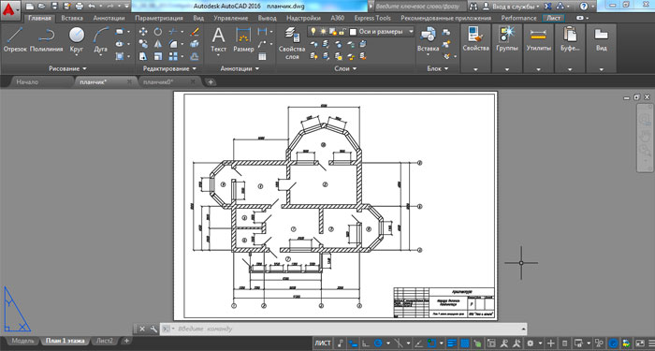
Task: Toggle lineweight display in status bar
Action: coord(452,344)
